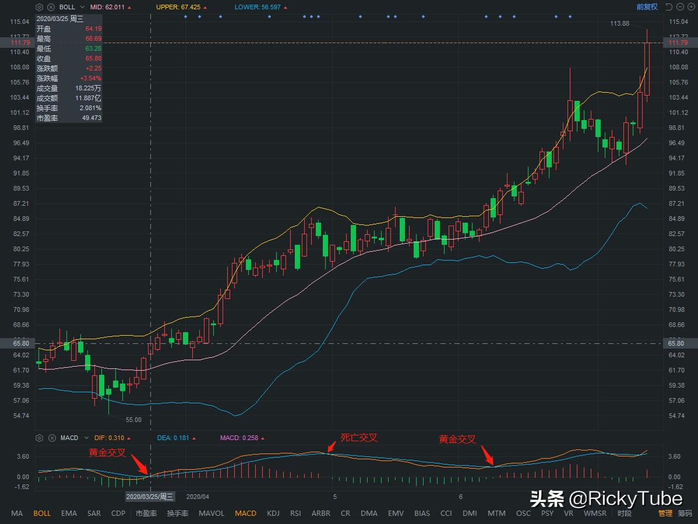This screenshot has width=698, height=524.
Task: Select the CR indicator tab
Action: point(346,514)
